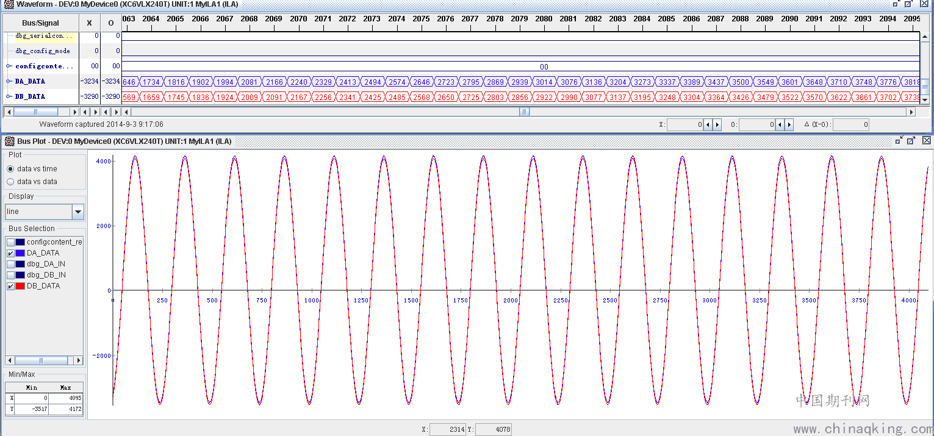The height and width of the screenshot is (436, 934).
Task: Click the waveform horizontal scrollbar thumb
Action: (524, 112)
